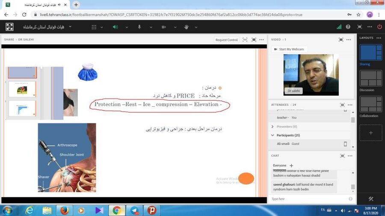This screenshot has height=216, width=385.
Task: Add a new chat tab with plus
Action: 291,166
